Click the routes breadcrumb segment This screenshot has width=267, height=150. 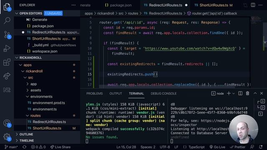[x=133, y=13]
